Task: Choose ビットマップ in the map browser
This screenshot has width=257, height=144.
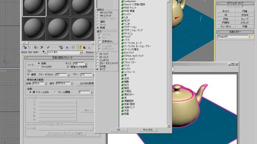Action: [x=128, y=53]
